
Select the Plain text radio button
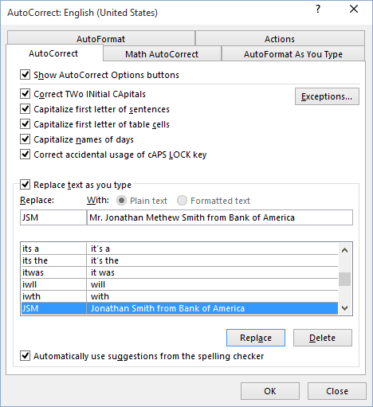pyautogui.click(x=121, y=201)
